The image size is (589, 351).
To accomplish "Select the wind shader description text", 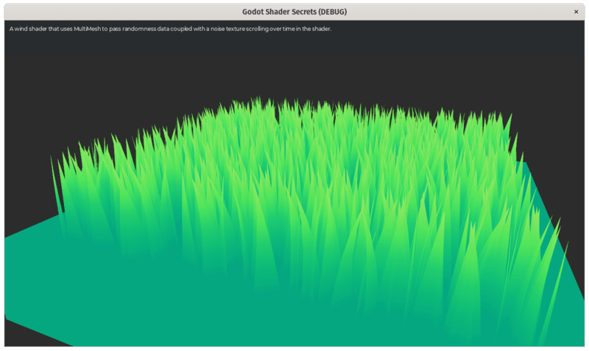I will (170, 29).
